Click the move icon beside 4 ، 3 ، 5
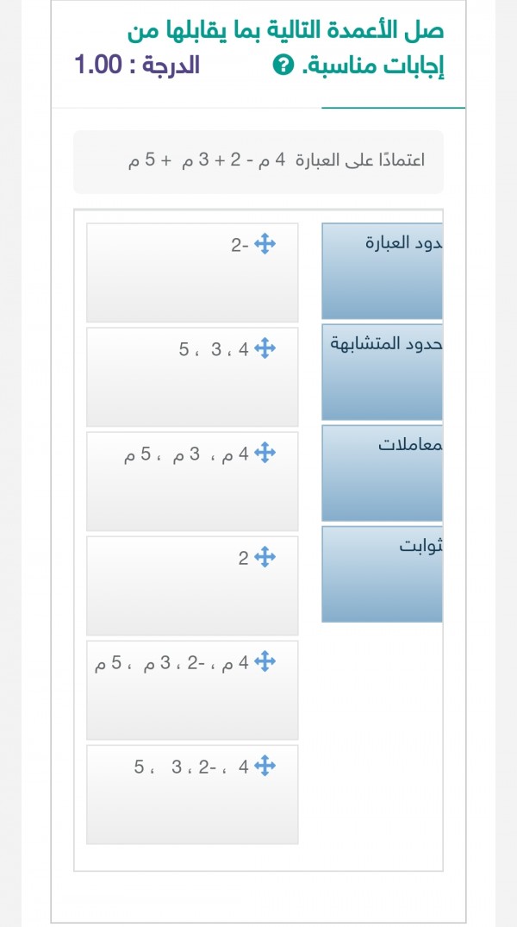 pyautogui.click(x=265, y=348)
